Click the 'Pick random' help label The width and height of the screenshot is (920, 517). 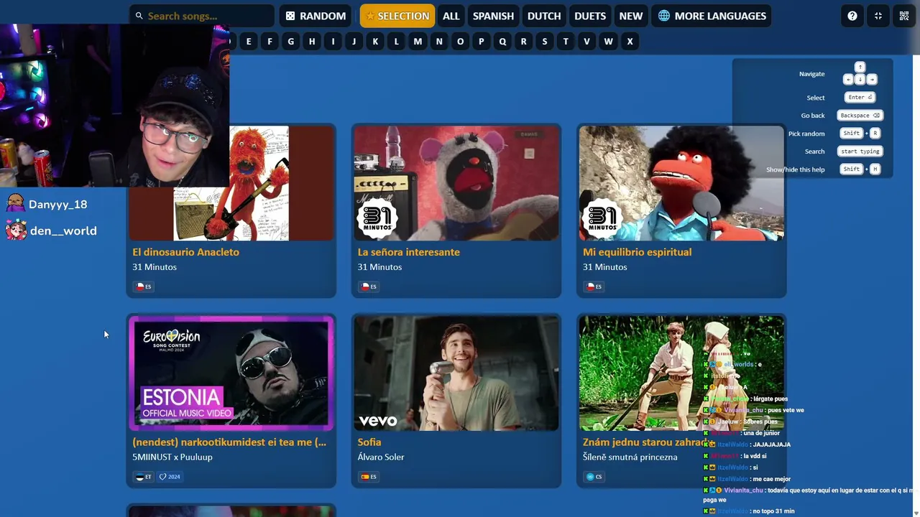(806, 134)
